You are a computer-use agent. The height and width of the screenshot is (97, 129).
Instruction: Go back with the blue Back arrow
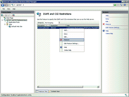pyautogui.click(x=3, y=5)
